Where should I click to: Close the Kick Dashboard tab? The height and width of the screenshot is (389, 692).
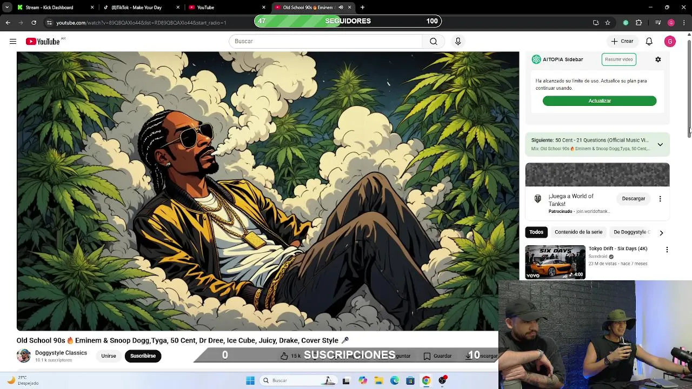coord(92,8)
